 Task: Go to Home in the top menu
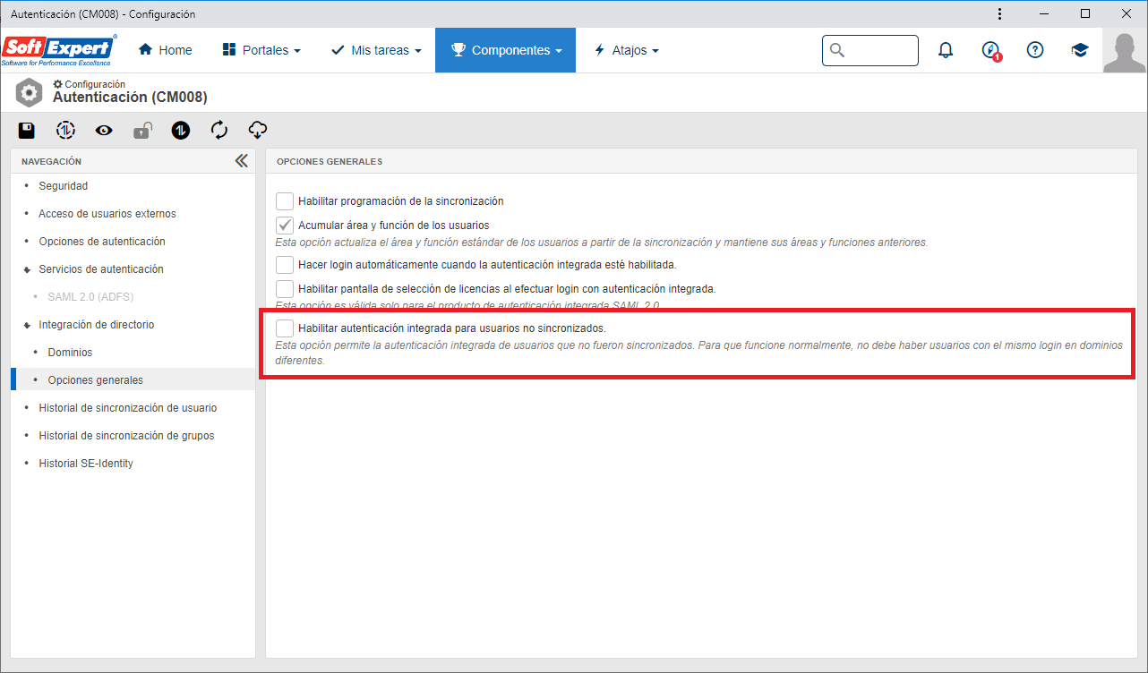coord(166,50)
